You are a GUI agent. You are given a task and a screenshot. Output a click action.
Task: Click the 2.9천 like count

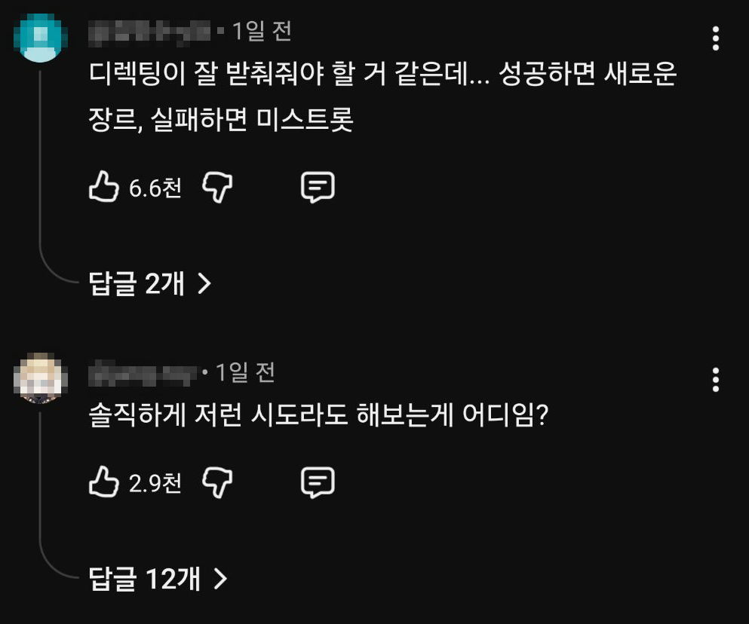(x=155, y=483)
